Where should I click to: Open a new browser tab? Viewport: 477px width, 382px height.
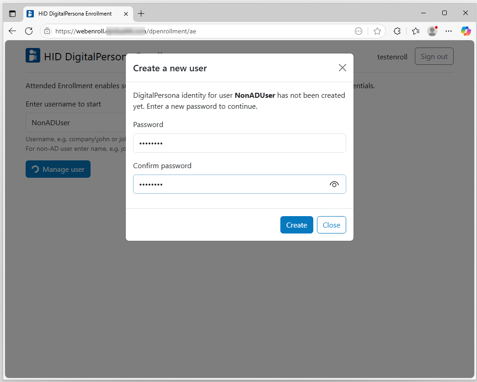[x=141, y=14]
